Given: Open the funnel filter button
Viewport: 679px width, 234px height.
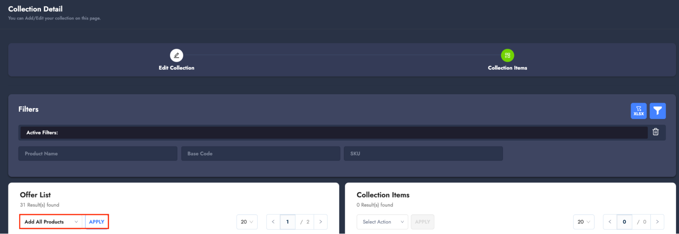Looking at the screenshot, I should click(x=657, y=111).
